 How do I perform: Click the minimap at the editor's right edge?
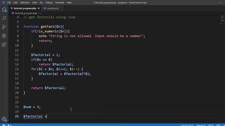(x=223, y=20)
